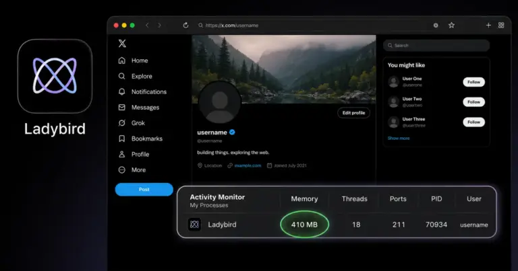Click Show more suggestions link
The image size is (518, 271).
tap(399, 139)
